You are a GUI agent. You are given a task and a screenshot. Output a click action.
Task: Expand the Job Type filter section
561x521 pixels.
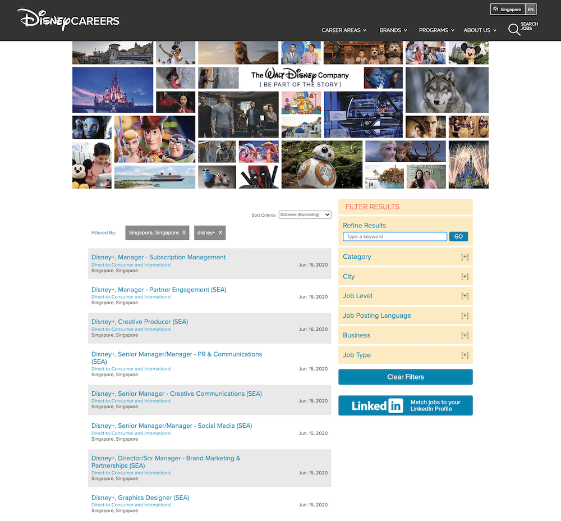(x=465, y=355)
